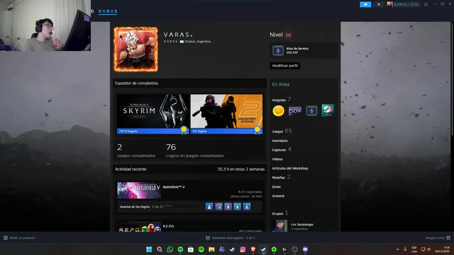Click the profile page scrollbar

[x=452, y=79]
